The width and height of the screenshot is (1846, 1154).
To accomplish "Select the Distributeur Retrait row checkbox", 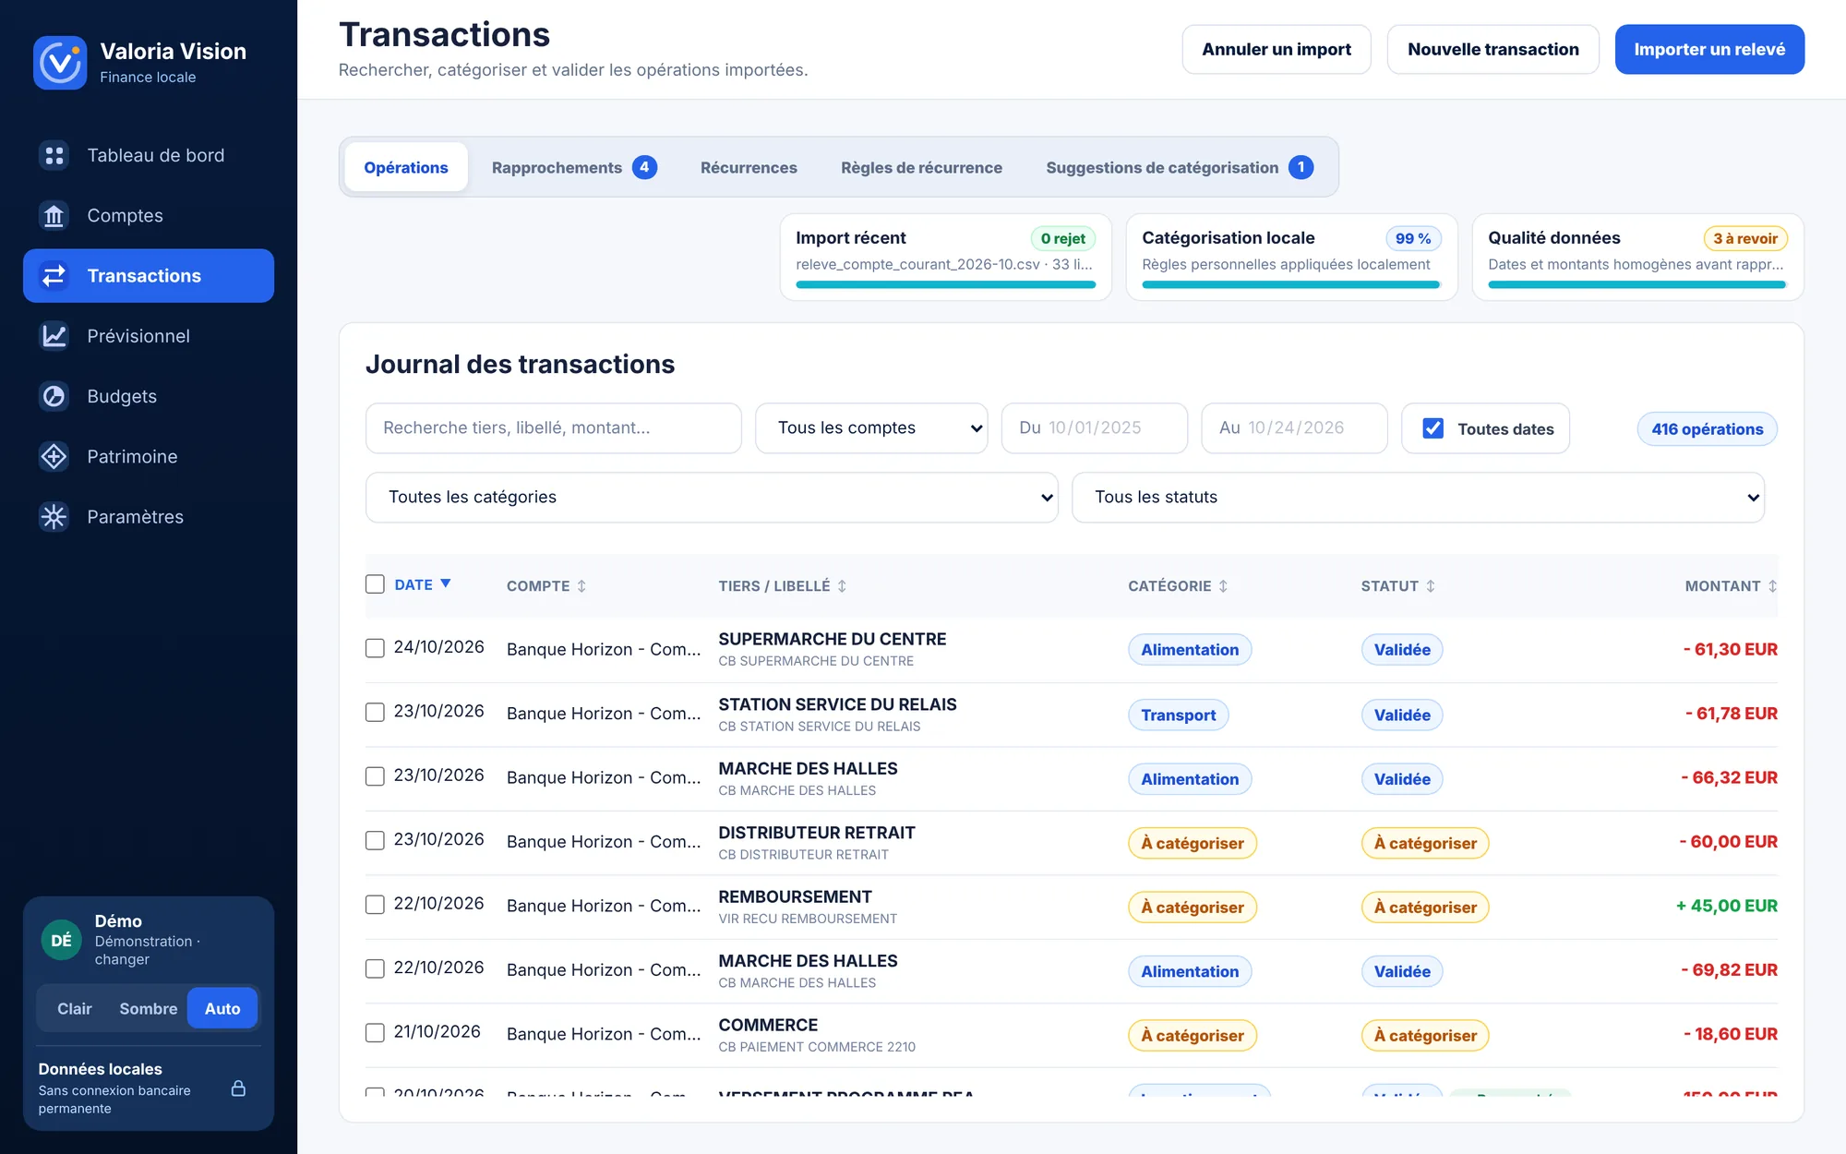I will (x=375, y=840).
